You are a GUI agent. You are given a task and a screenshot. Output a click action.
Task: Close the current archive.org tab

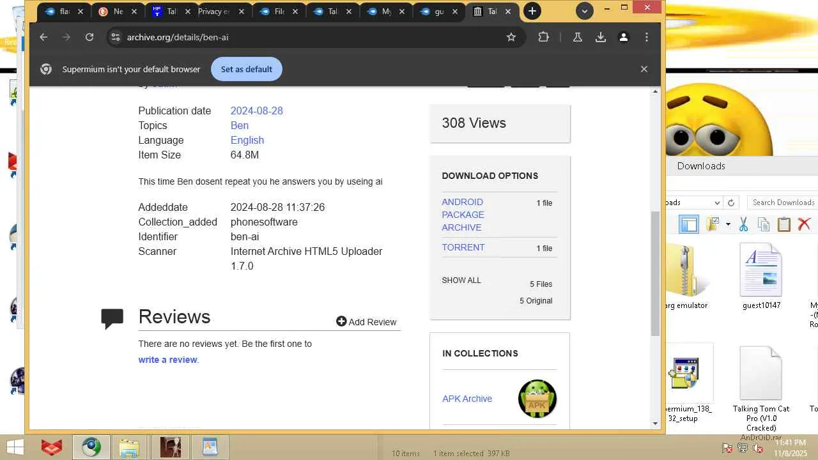pos(508,11)
